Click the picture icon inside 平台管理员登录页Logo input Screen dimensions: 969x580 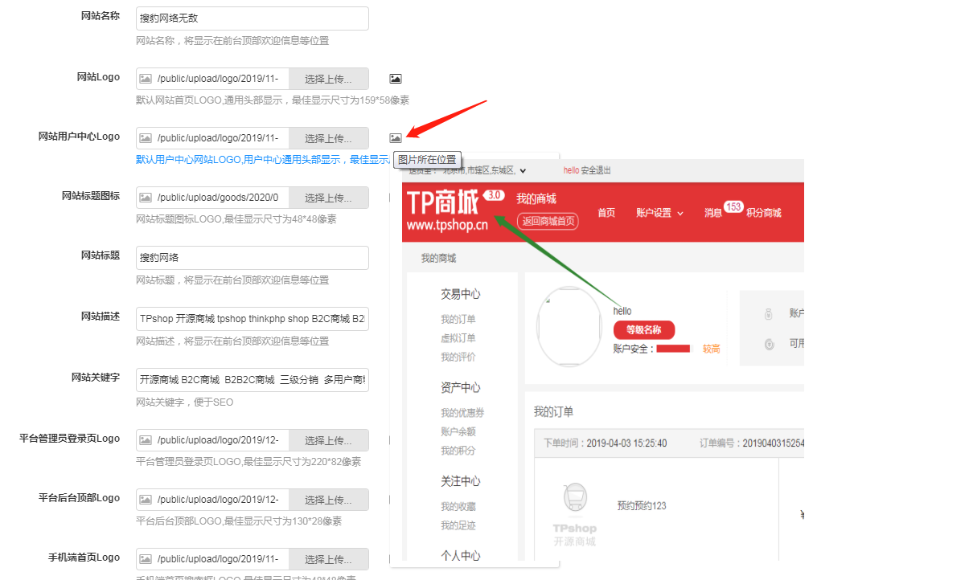click(145, 439)
